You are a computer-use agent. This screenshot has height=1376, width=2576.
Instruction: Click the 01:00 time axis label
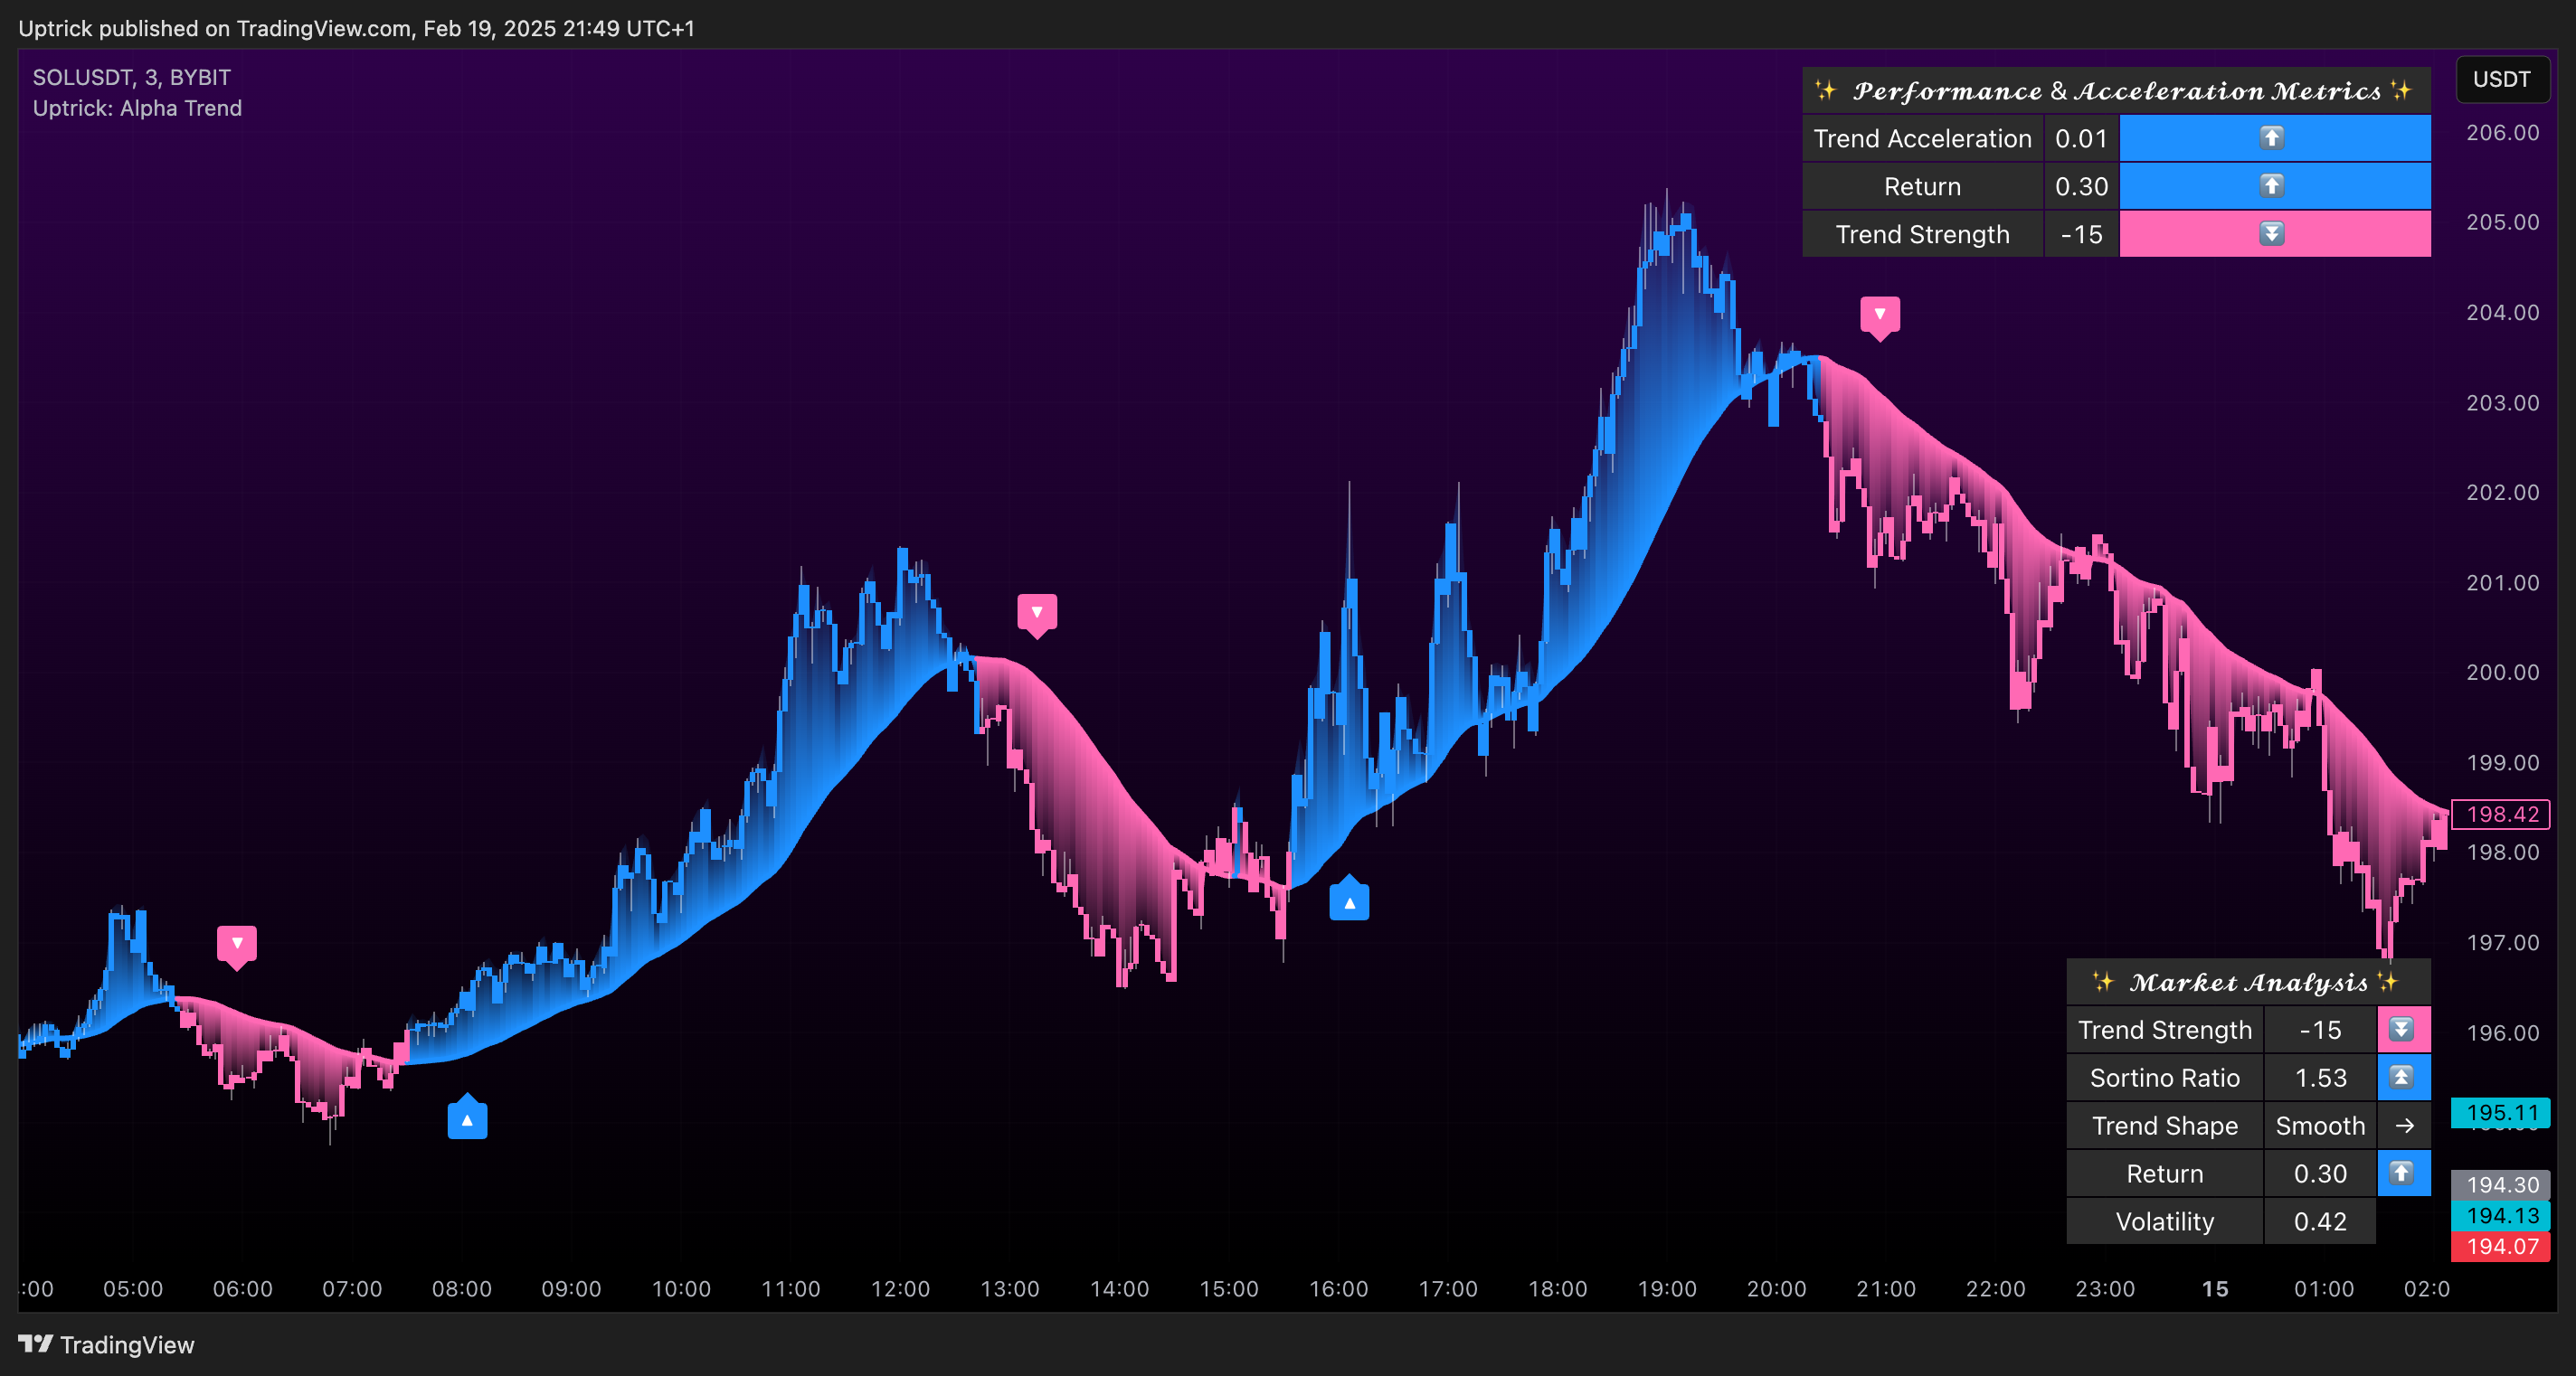(x=2324, y=1288)
